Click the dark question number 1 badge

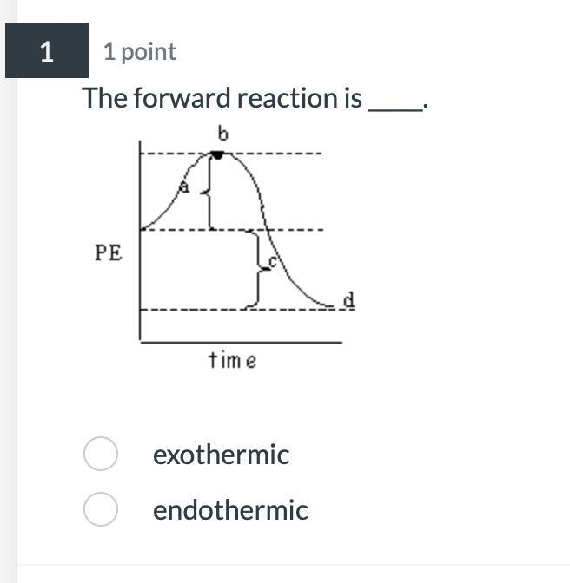(x=47, y=50)
